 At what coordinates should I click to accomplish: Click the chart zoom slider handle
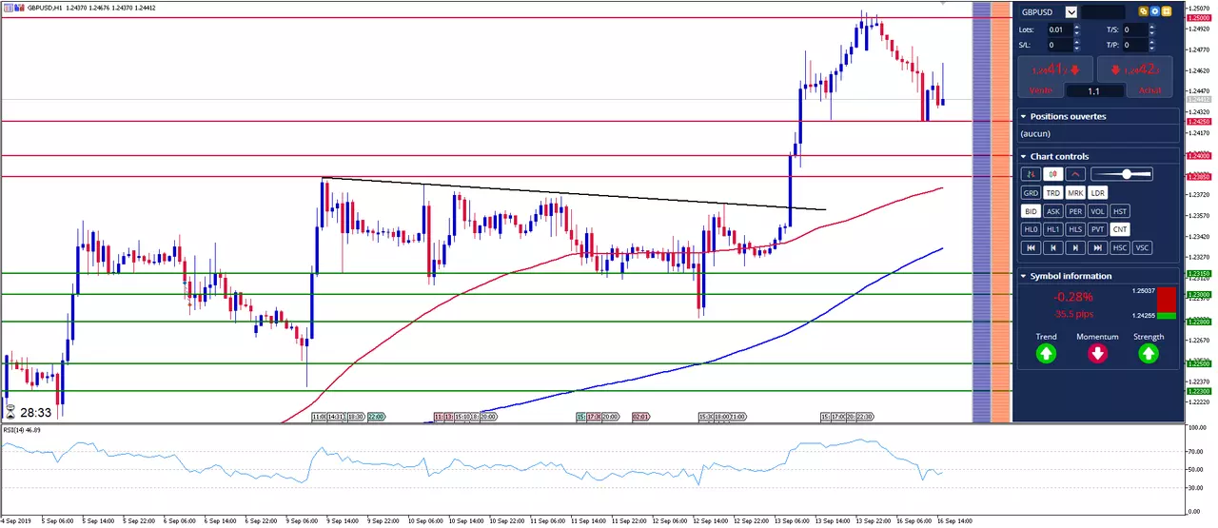pyautogui.click(x=1128, y=174)
